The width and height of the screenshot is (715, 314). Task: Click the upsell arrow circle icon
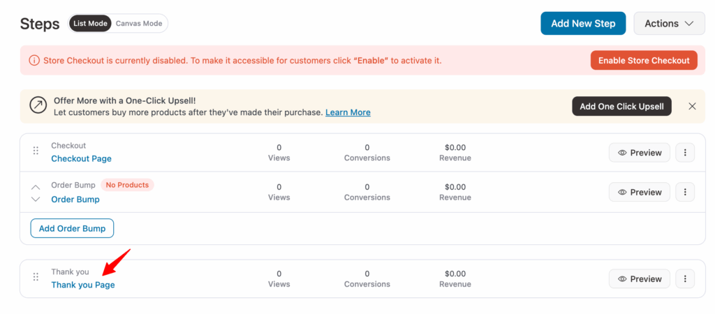[x=38, y=105]
